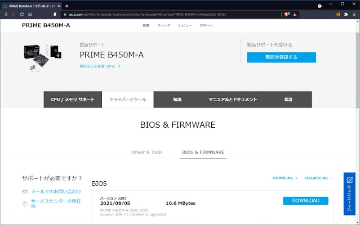This screenshot has width=360, height=225.
Task: Click the サービスセンターの所在地 link
Action: pyautogui.click(x=56, y=204)
